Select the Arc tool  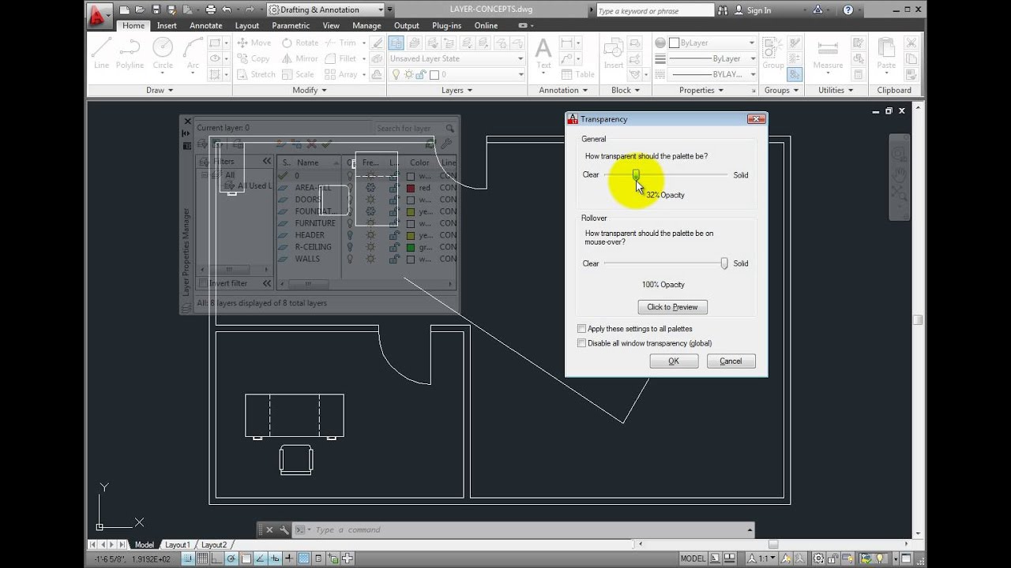[193, 53]
